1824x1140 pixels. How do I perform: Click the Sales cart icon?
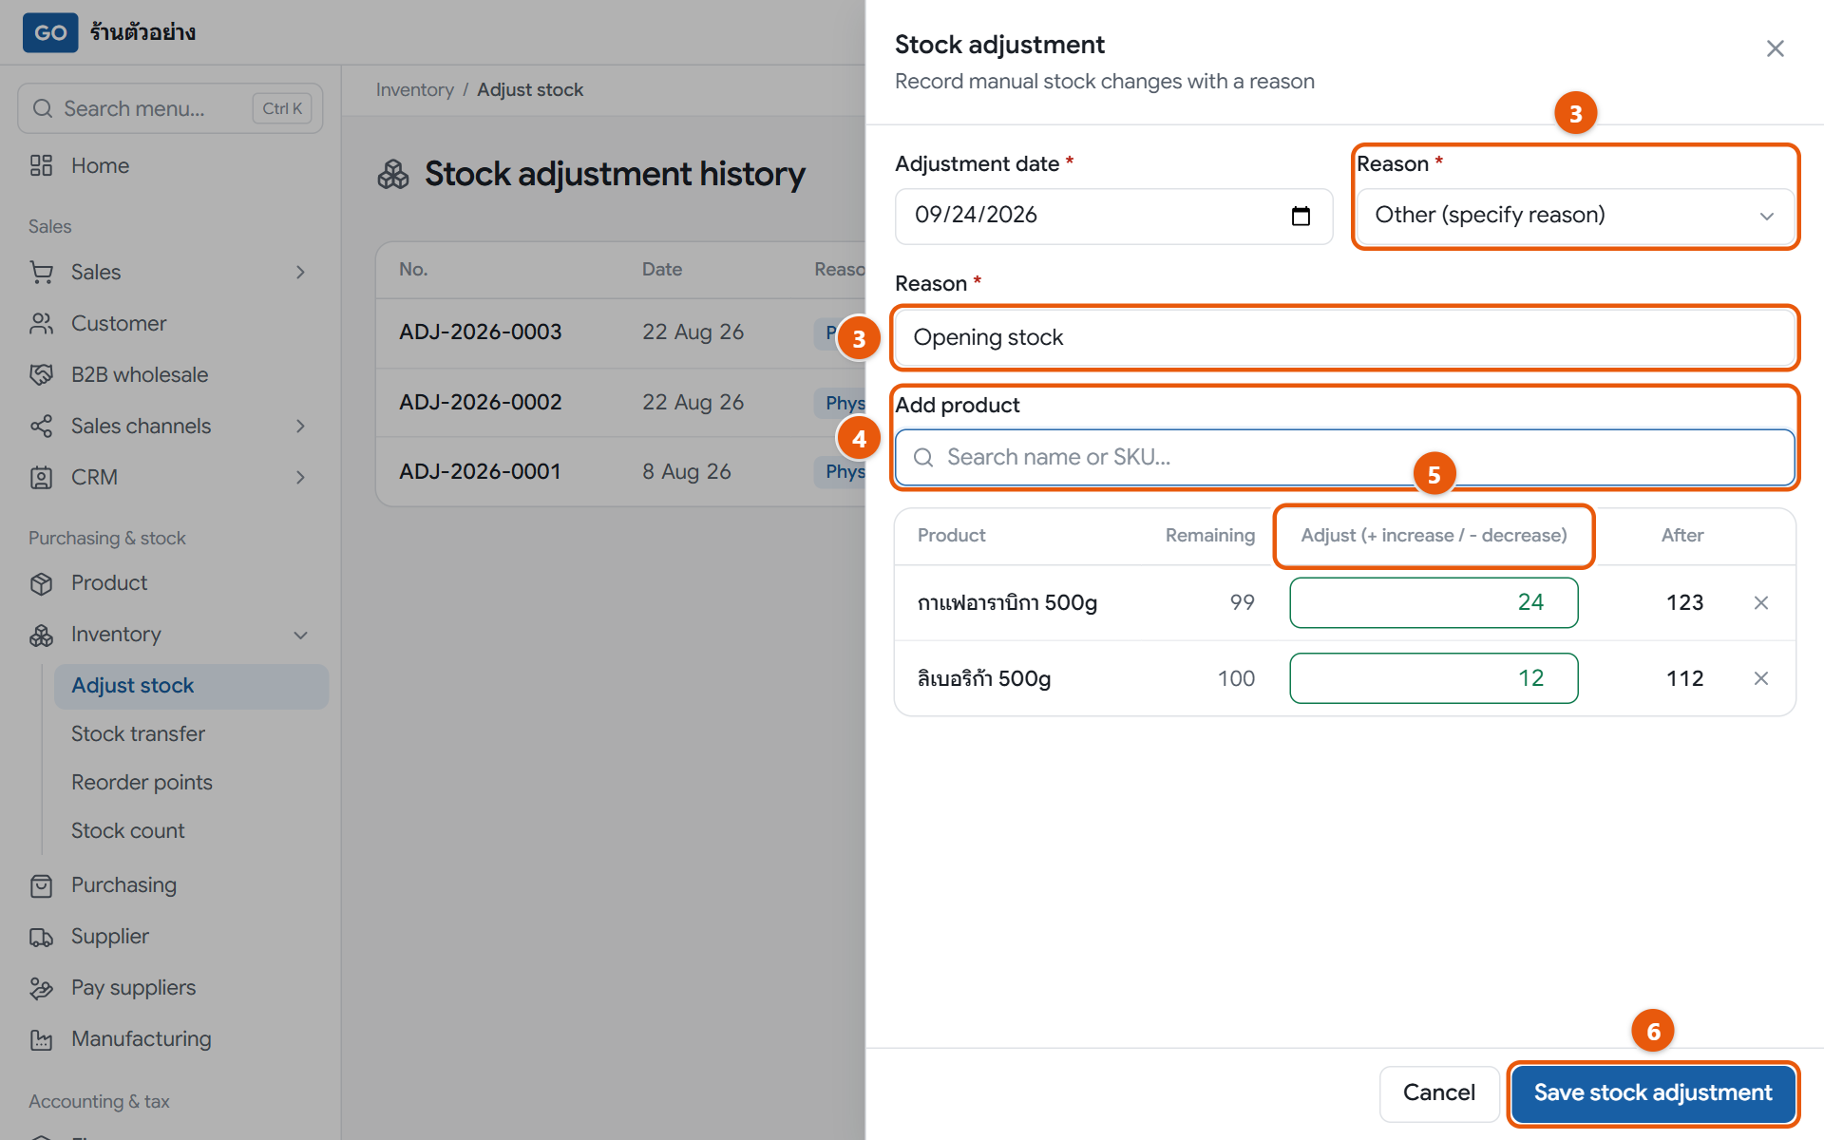[x=42, y=273]
